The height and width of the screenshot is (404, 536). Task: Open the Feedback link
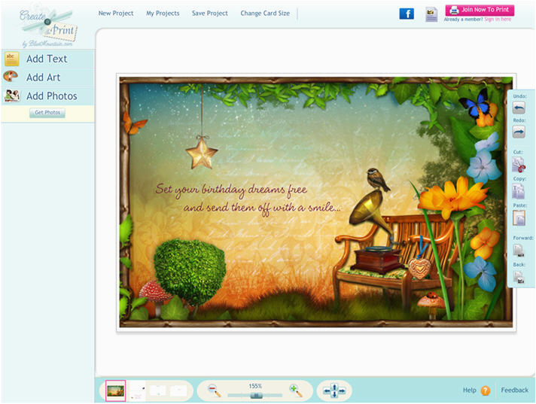(x=514, y=390)
